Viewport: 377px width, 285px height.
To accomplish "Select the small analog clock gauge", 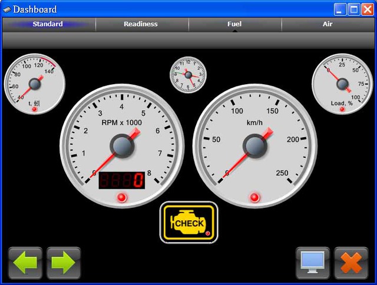I will click(x=188, y=75).
